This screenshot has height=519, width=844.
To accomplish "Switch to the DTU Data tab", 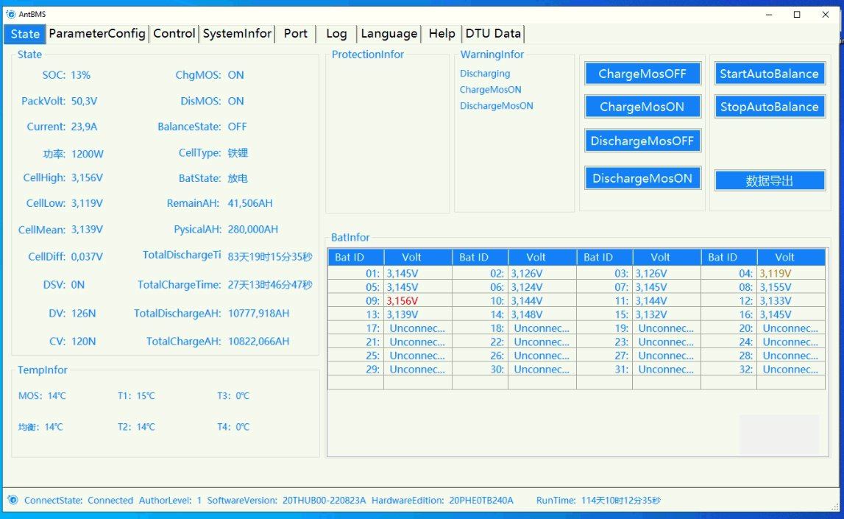I will [x=493, y=34].
